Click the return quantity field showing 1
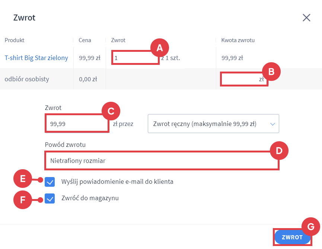Image resolution: width=322 pixels, height=249 pixels. point(135,58)
